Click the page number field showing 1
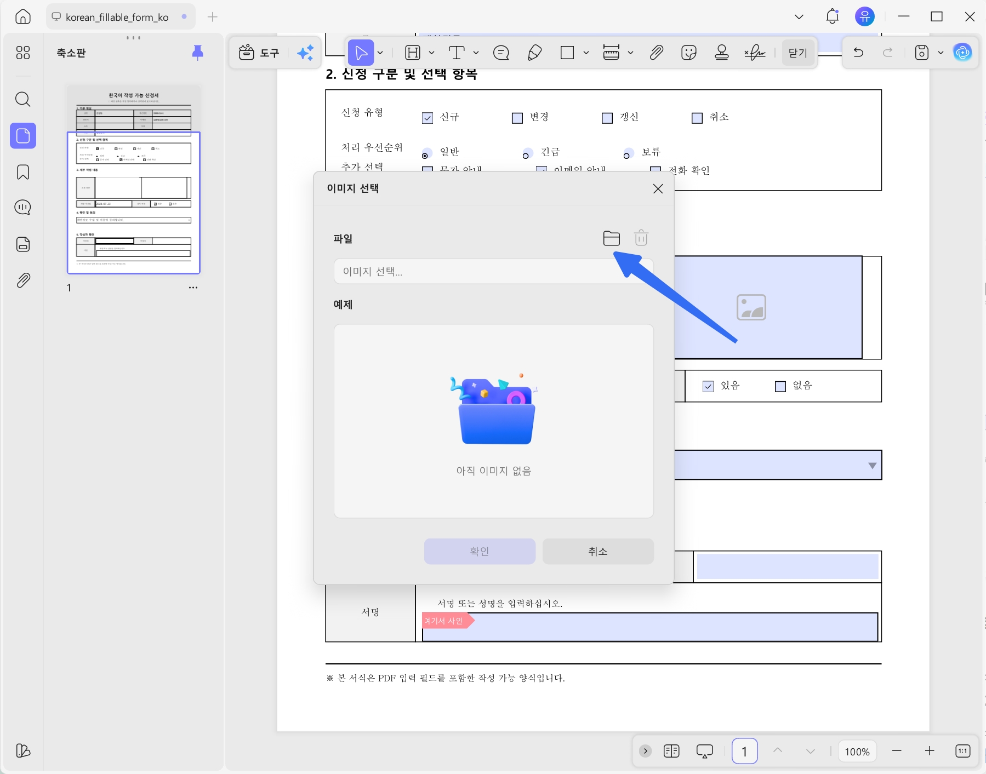The width and height of the screenshot is (986, 774). pyautogui.click(x=744, y=751)
